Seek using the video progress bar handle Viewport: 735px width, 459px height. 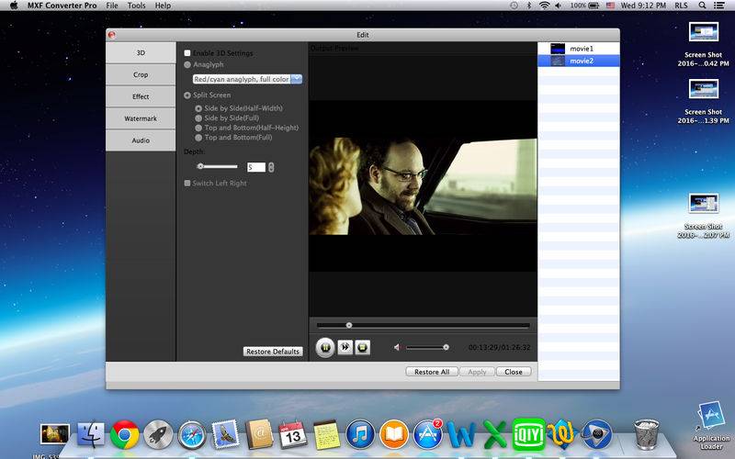point(349,325)
